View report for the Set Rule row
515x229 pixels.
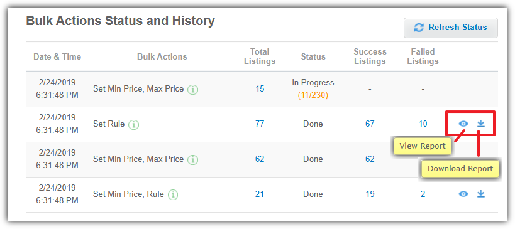pyautogui.click(x=463, y=124)
